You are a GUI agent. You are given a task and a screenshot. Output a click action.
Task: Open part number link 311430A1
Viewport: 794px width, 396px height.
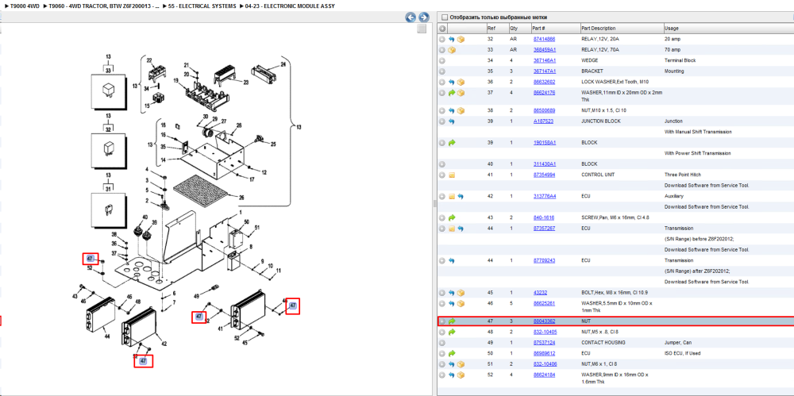(545, 164)
